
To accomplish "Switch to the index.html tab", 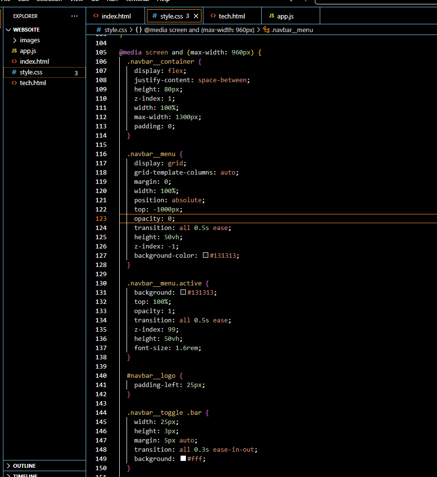I will [x=116, y=16].
